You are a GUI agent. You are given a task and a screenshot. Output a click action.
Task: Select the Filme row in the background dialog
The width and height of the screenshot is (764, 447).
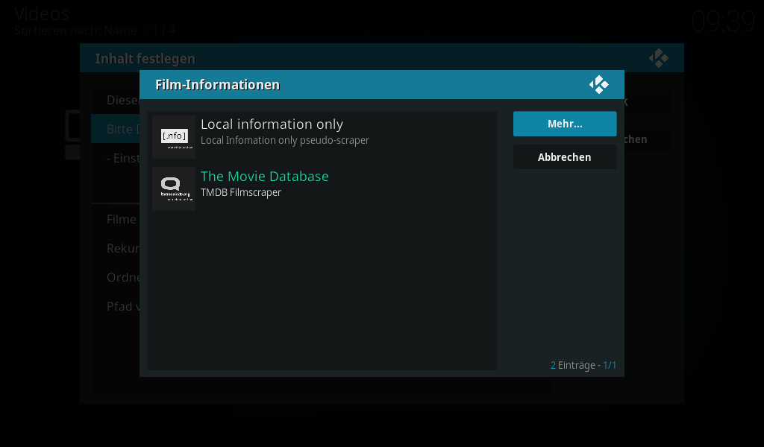pos(116,219)
